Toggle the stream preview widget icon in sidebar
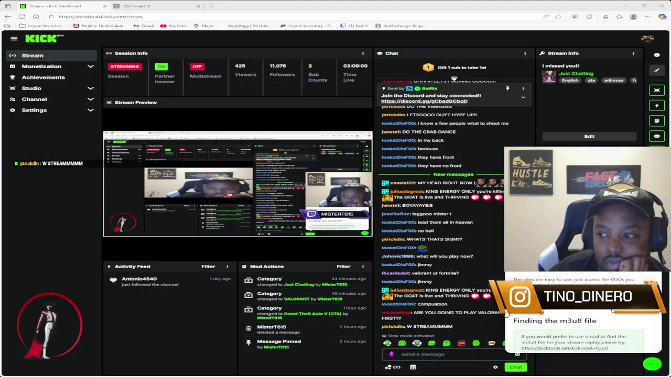671x377 pixels. tap(657, 90)
